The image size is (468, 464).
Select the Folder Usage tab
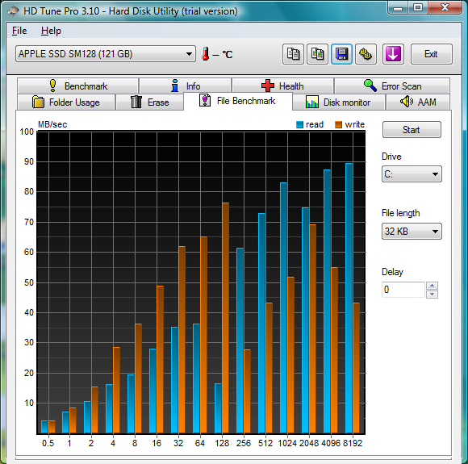(x=66, y=102)
